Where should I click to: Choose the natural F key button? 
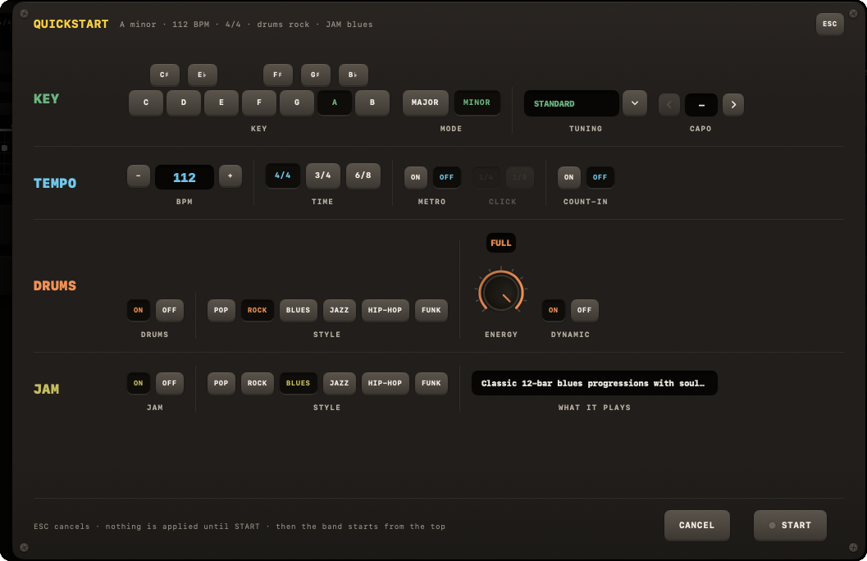(x=258, y=103)
